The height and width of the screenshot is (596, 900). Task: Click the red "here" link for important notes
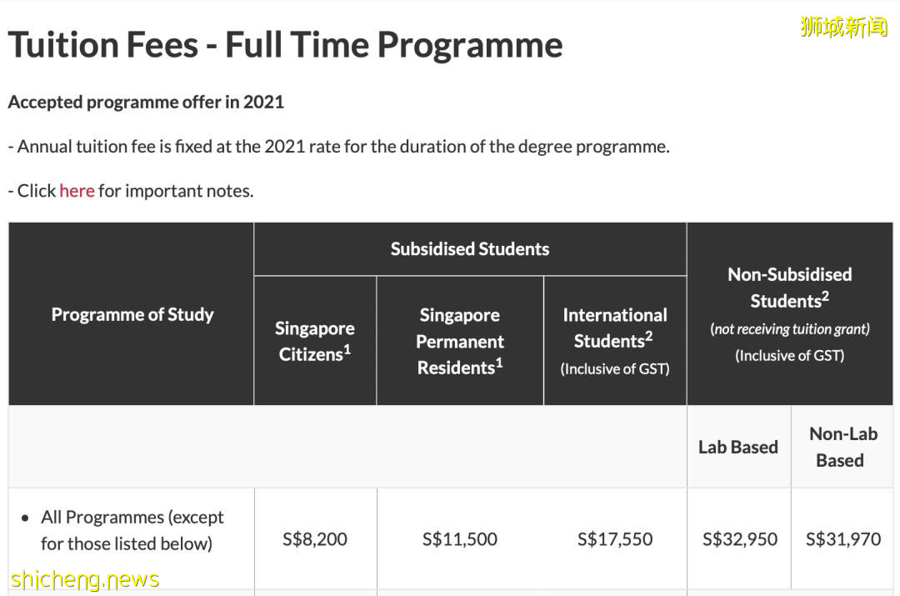coord(77,191)
